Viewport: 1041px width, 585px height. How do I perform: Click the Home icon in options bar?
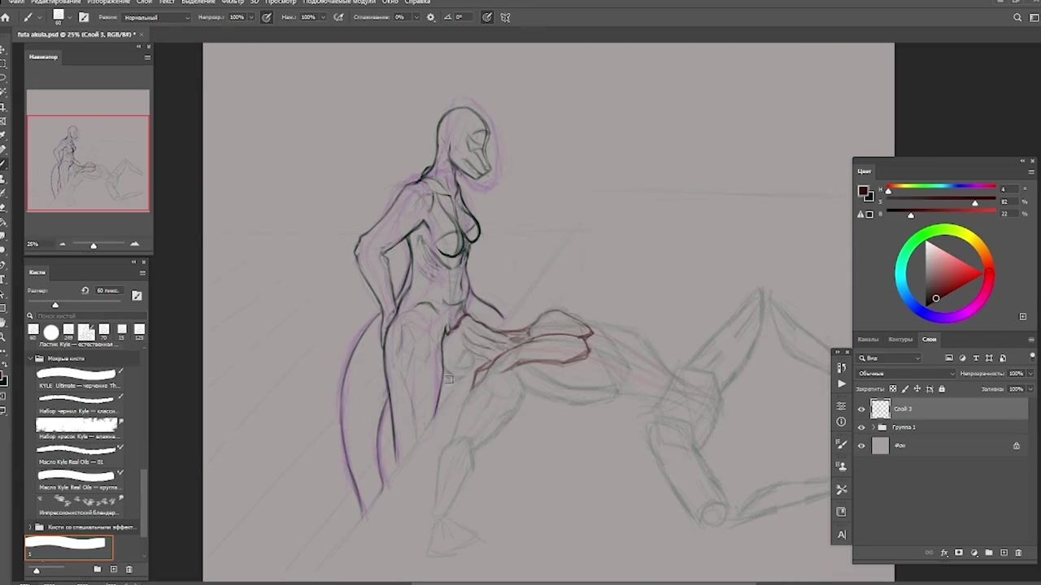point(6,17)
